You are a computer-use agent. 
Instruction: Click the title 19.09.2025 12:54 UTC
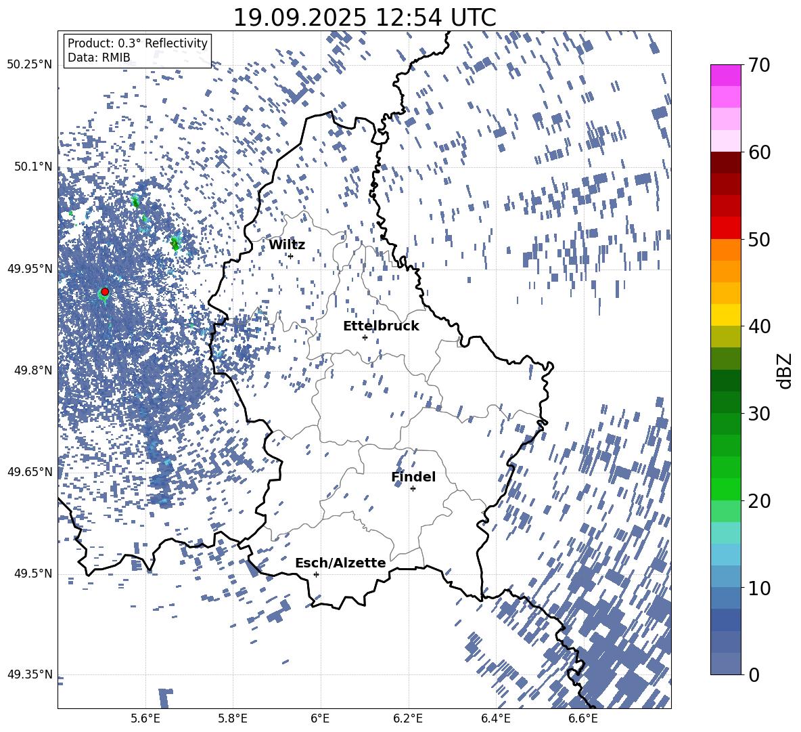(x=365, y=18)
